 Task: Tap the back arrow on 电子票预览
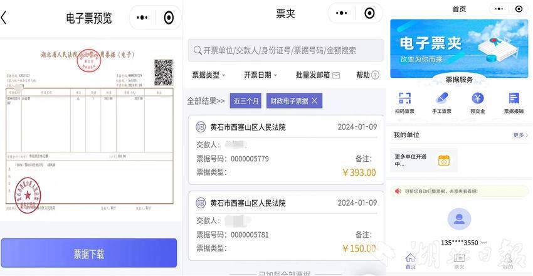[x=5, y=18]
